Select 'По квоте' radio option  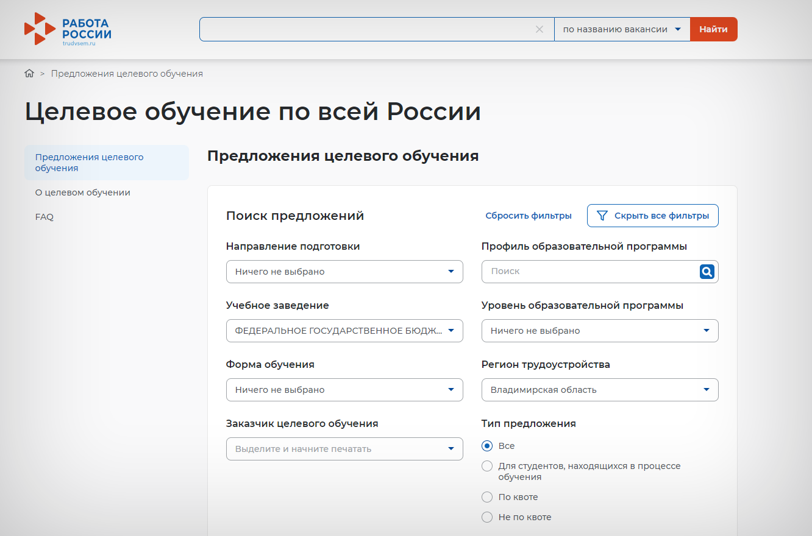point(487,497)
